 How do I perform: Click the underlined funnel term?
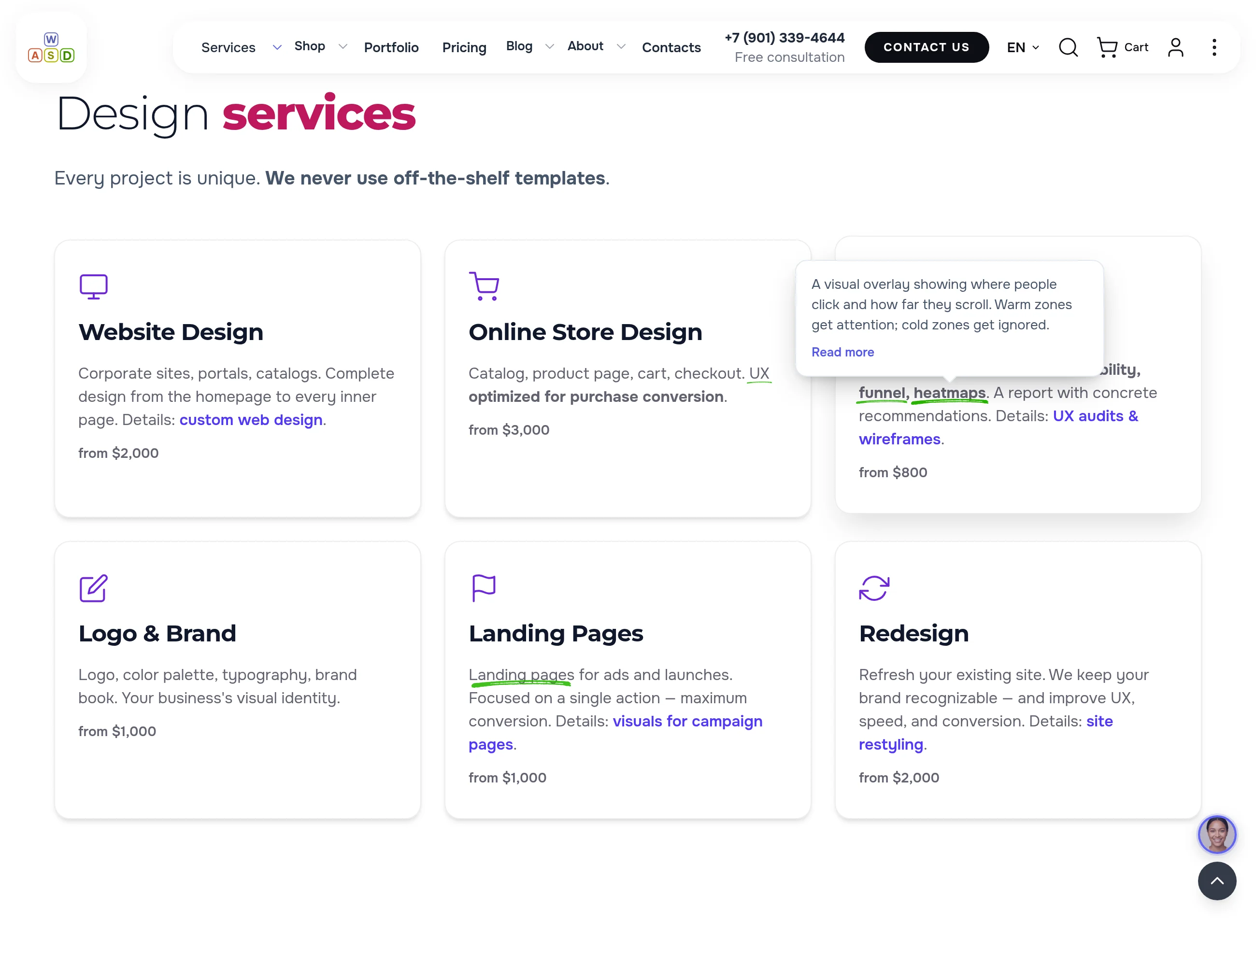point(882,393)
